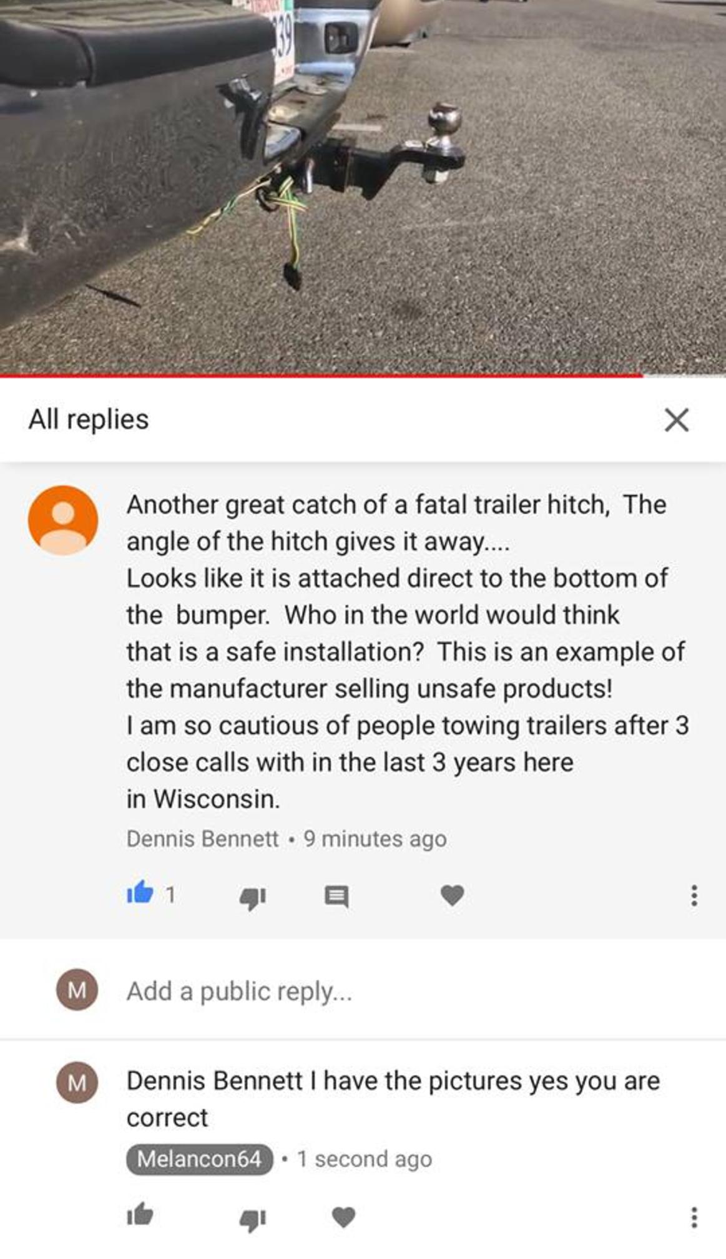The image size is (726, 1259).
Task: Open more options for Melancon64 reply
Action: pyautogui.click(x=694, y=1217)
